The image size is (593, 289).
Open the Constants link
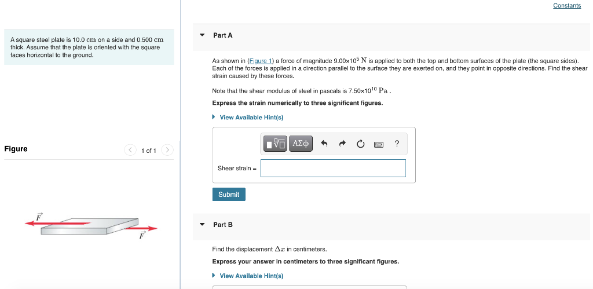[567, 5]
